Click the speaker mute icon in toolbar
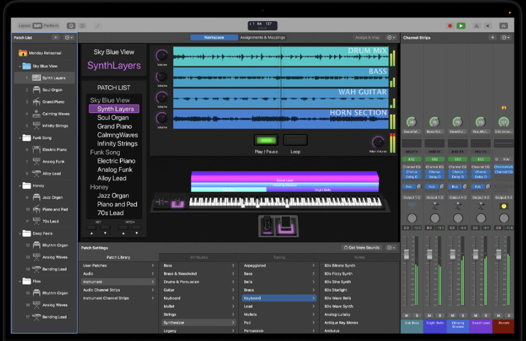This screenshot has width=526, height=341. (x=487, y=26)
